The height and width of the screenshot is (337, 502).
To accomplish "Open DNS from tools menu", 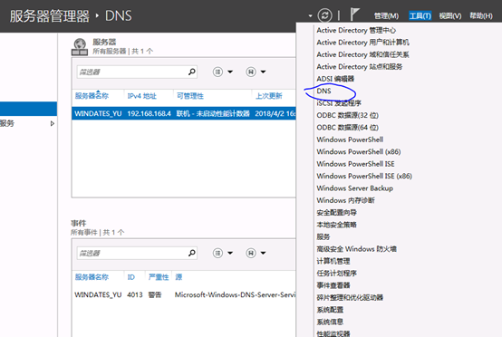I will (323, 91).
